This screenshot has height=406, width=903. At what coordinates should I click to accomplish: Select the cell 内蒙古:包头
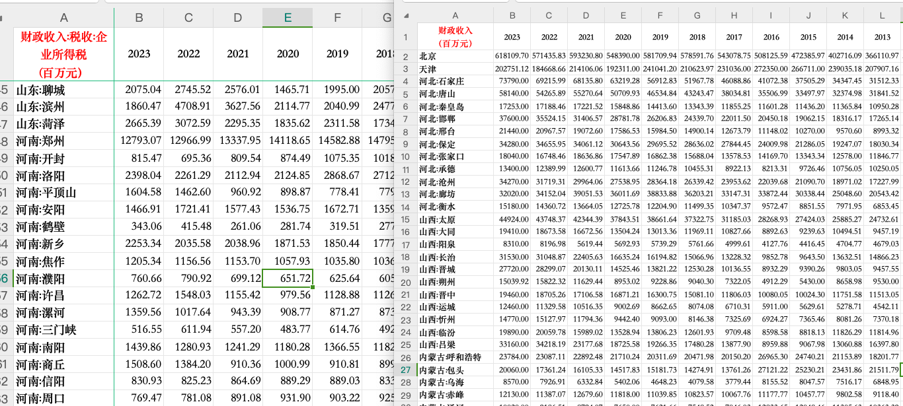(x=455, y=370)
